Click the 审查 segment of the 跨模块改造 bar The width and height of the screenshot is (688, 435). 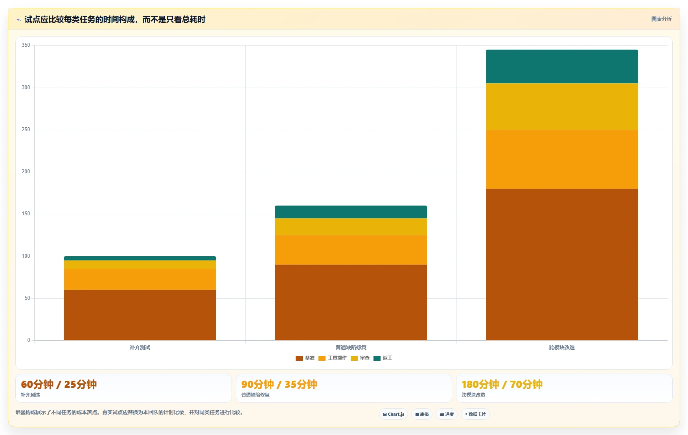tap(562, 107)
